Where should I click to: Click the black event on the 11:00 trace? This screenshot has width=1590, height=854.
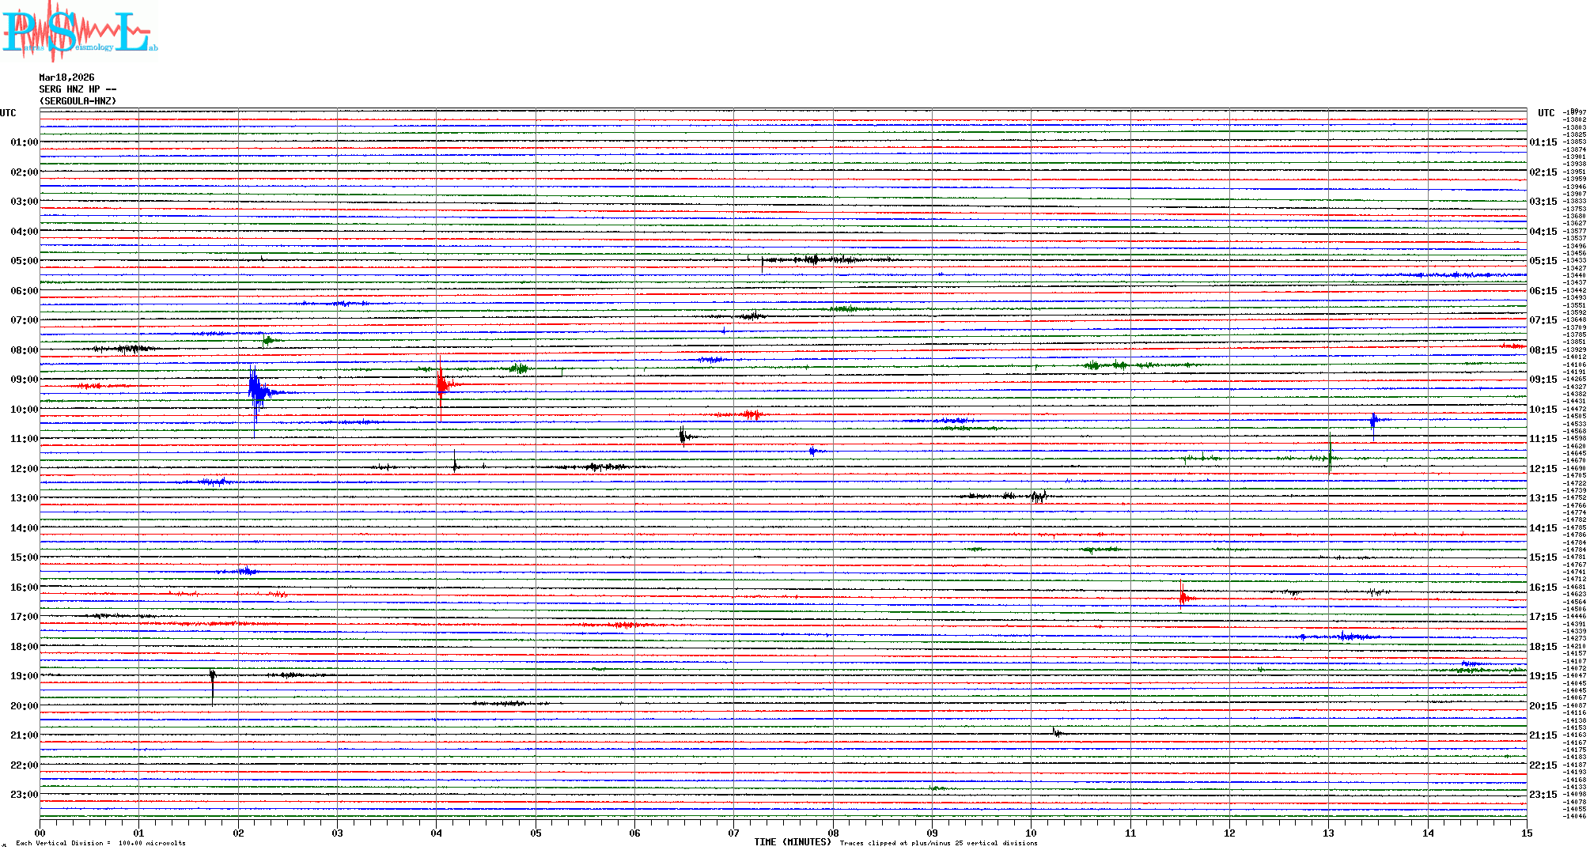683,436
